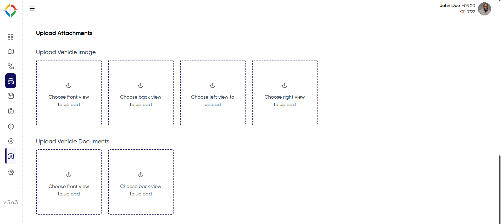The height and width of the screenshot is (224, 501).
Task: Open the alert exclamation icon in sidebar
Action: coord(11,126)
